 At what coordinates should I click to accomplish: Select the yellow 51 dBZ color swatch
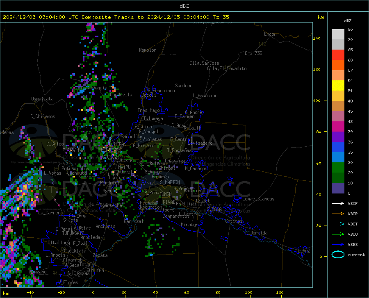point(338,86)
